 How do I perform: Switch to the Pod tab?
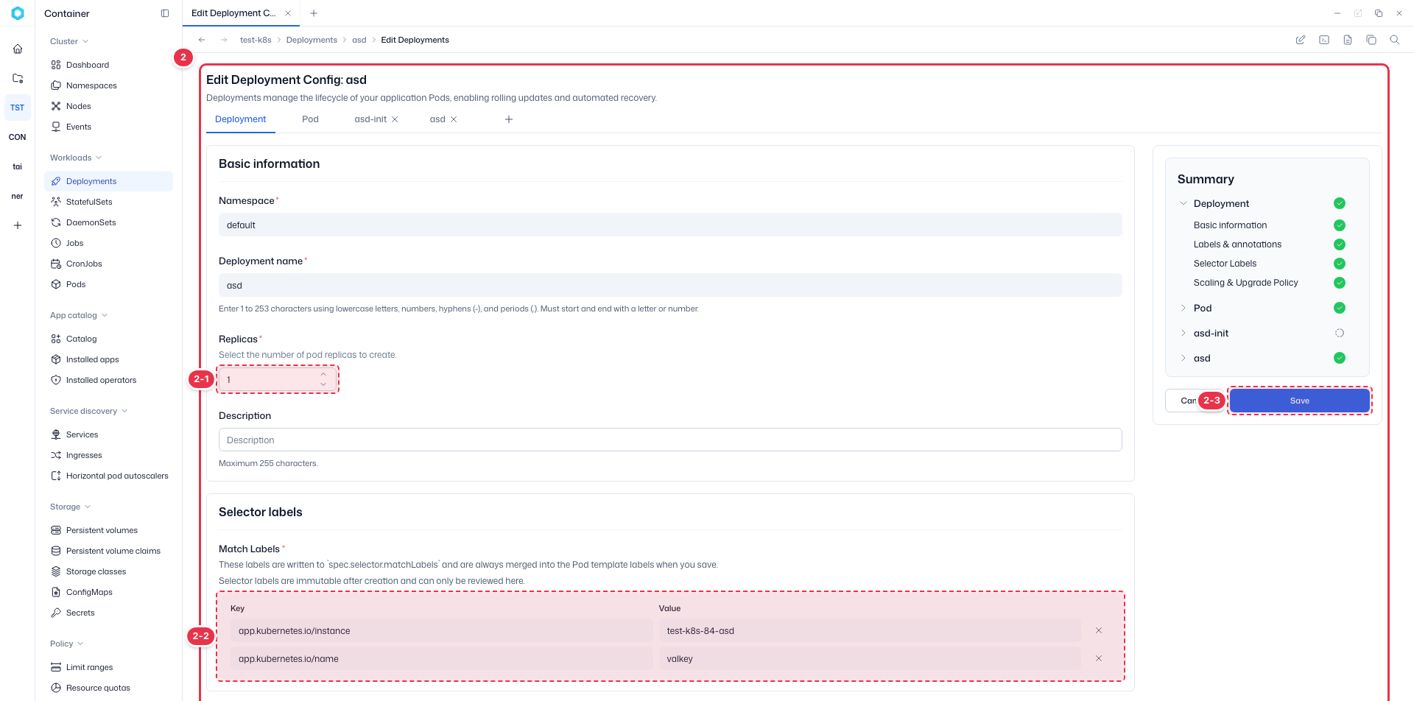click(310, 119)
